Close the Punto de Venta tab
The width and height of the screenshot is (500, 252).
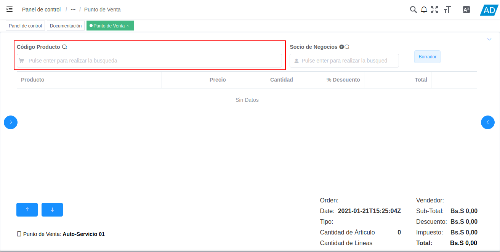coord(128,26)
